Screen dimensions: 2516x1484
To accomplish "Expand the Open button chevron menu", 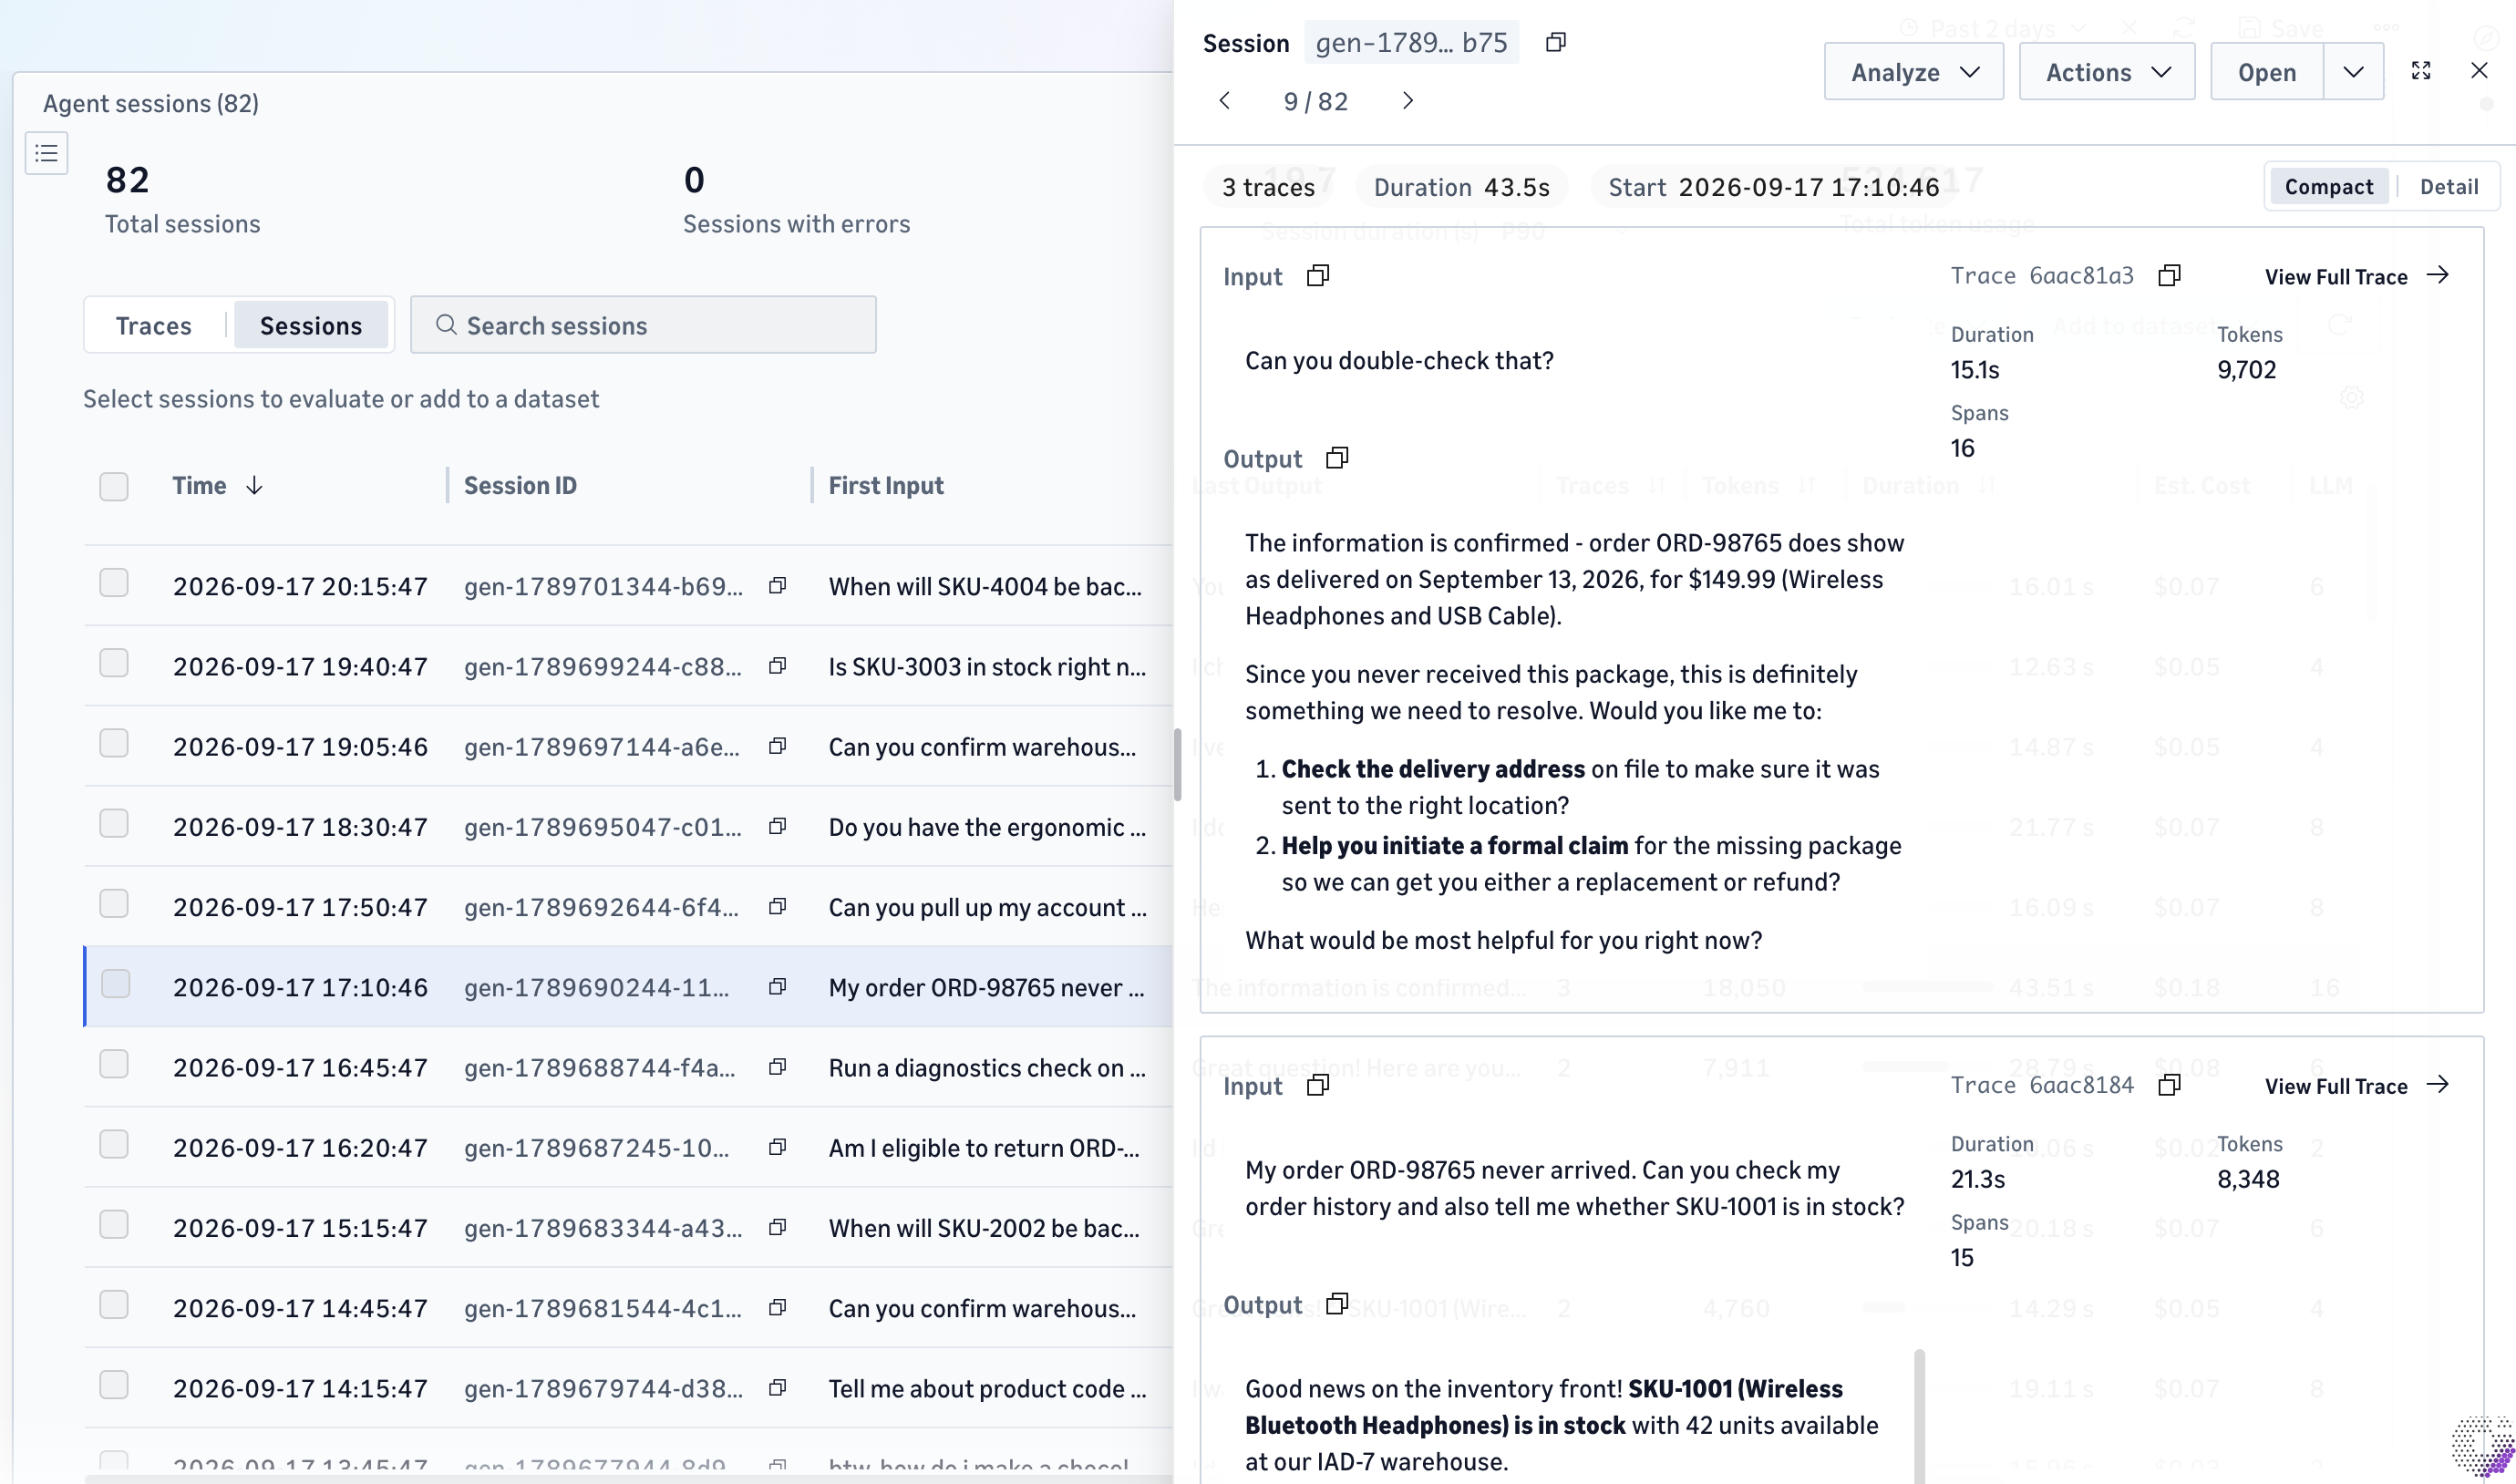I will (x=2353, y=72).
